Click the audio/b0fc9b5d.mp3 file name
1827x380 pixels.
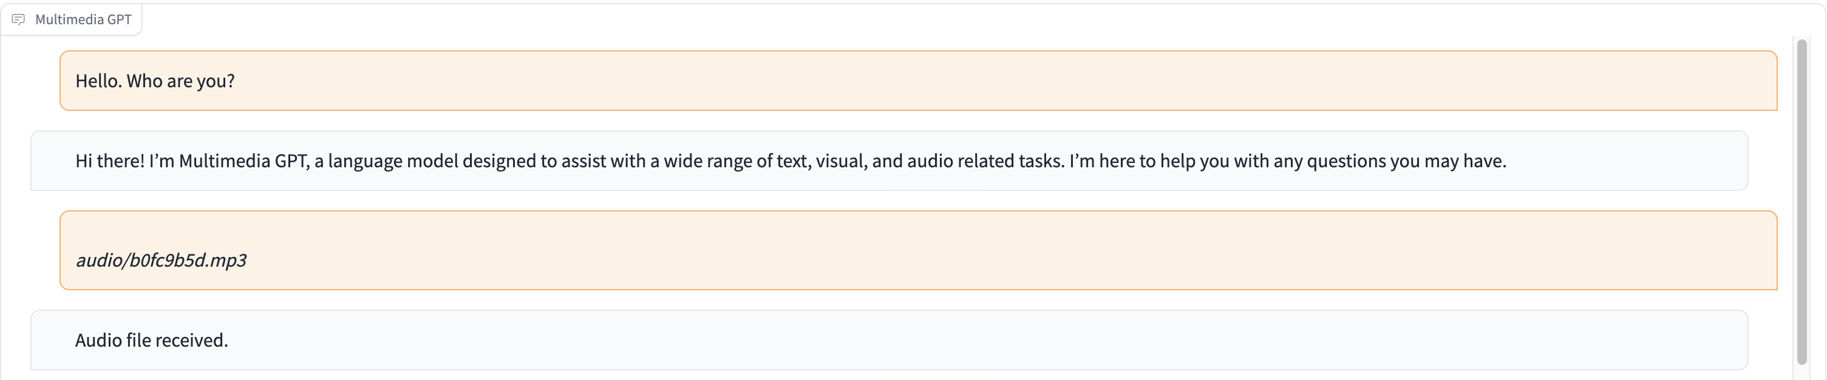tap(161, 260)
